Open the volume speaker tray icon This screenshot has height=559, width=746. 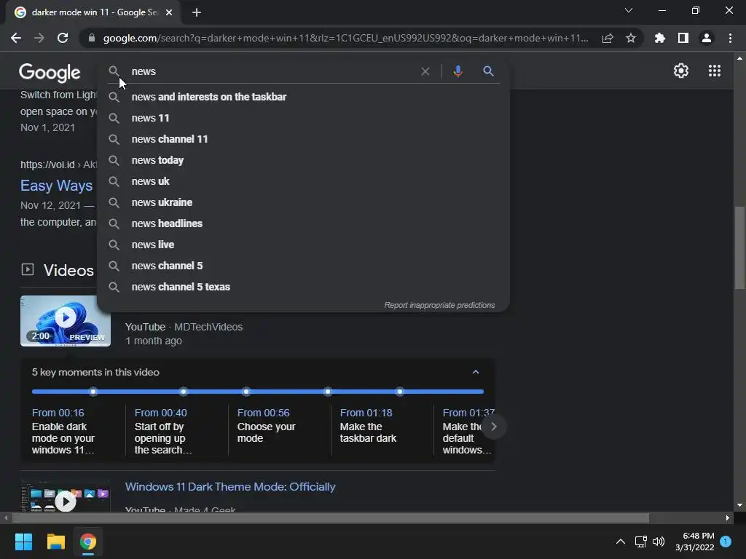tap(659, 542)
